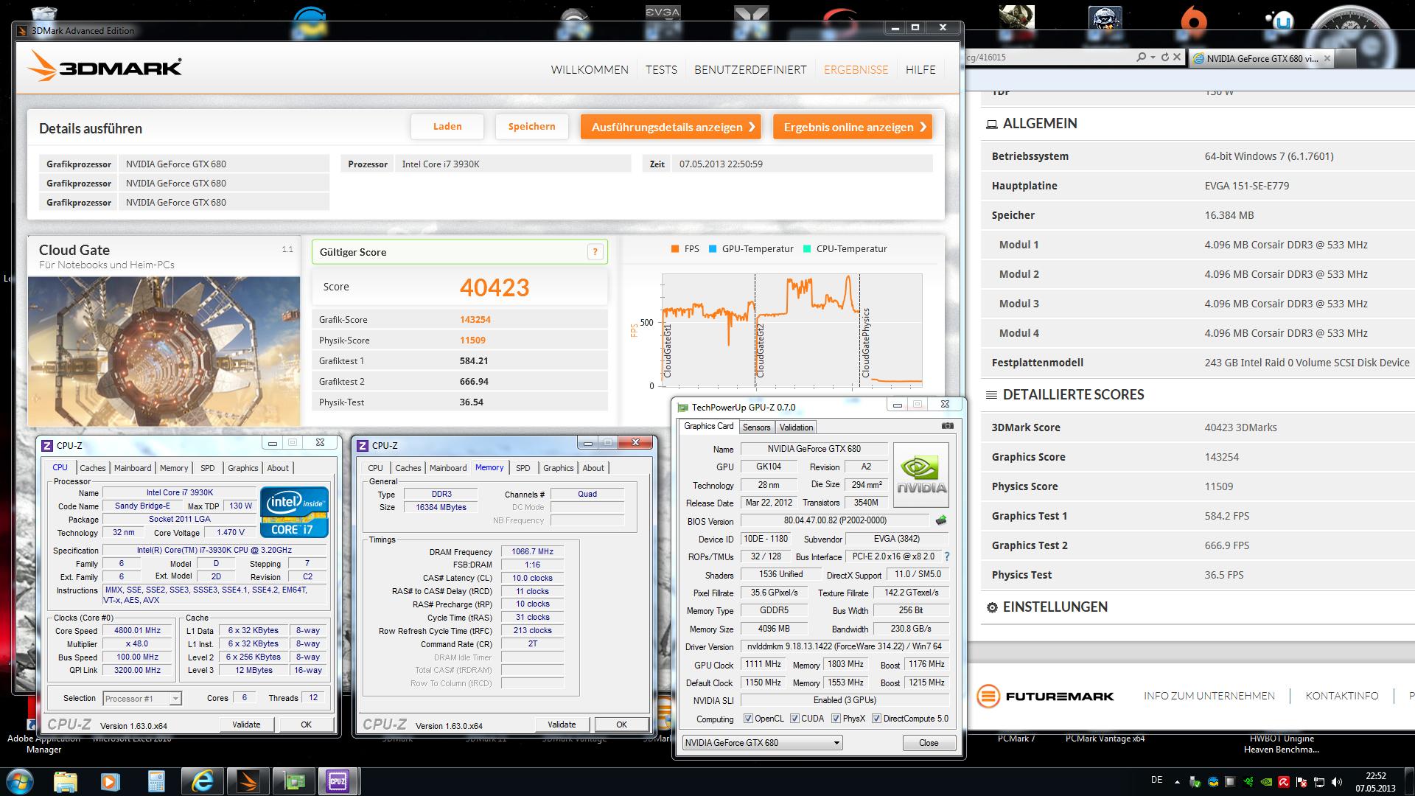The width and height of the screenshot is (1415, 796).
Task: Click the GPU-Z screenshot camera icon
Action: (x=948, y=426)
